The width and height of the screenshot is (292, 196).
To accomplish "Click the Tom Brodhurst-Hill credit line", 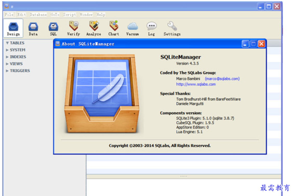I will [208, 99].
